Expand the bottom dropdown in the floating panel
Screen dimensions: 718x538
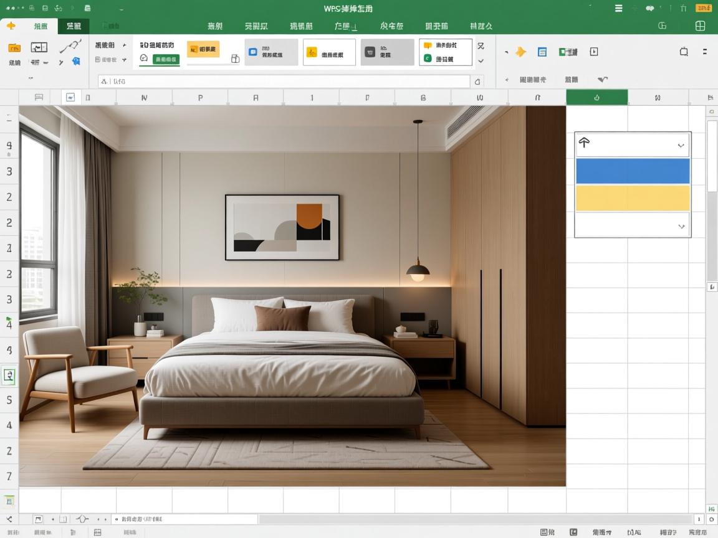point(681,226)
